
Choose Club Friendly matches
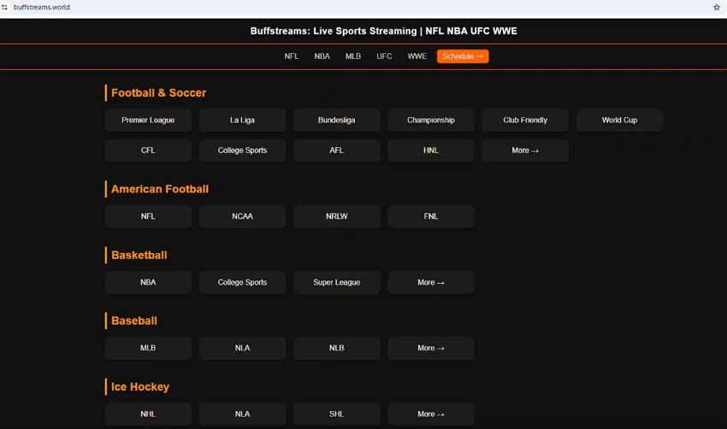coord(525,120)
